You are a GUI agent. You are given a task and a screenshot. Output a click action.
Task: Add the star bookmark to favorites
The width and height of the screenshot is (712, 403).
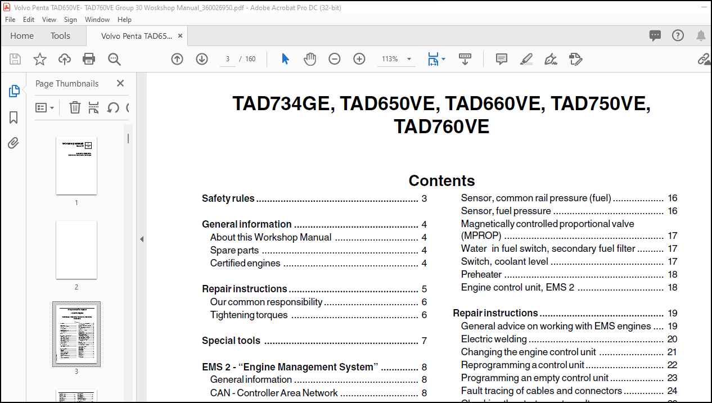tap(40, 59)
